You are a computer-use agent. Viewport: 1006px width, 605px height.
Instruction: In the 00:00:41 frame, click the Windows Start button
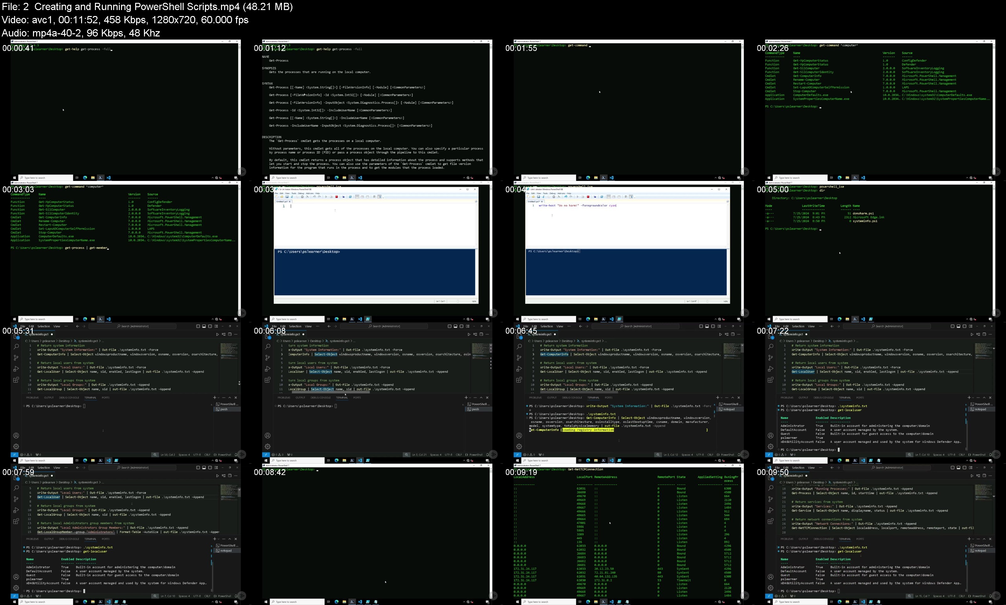click(14, 178)
